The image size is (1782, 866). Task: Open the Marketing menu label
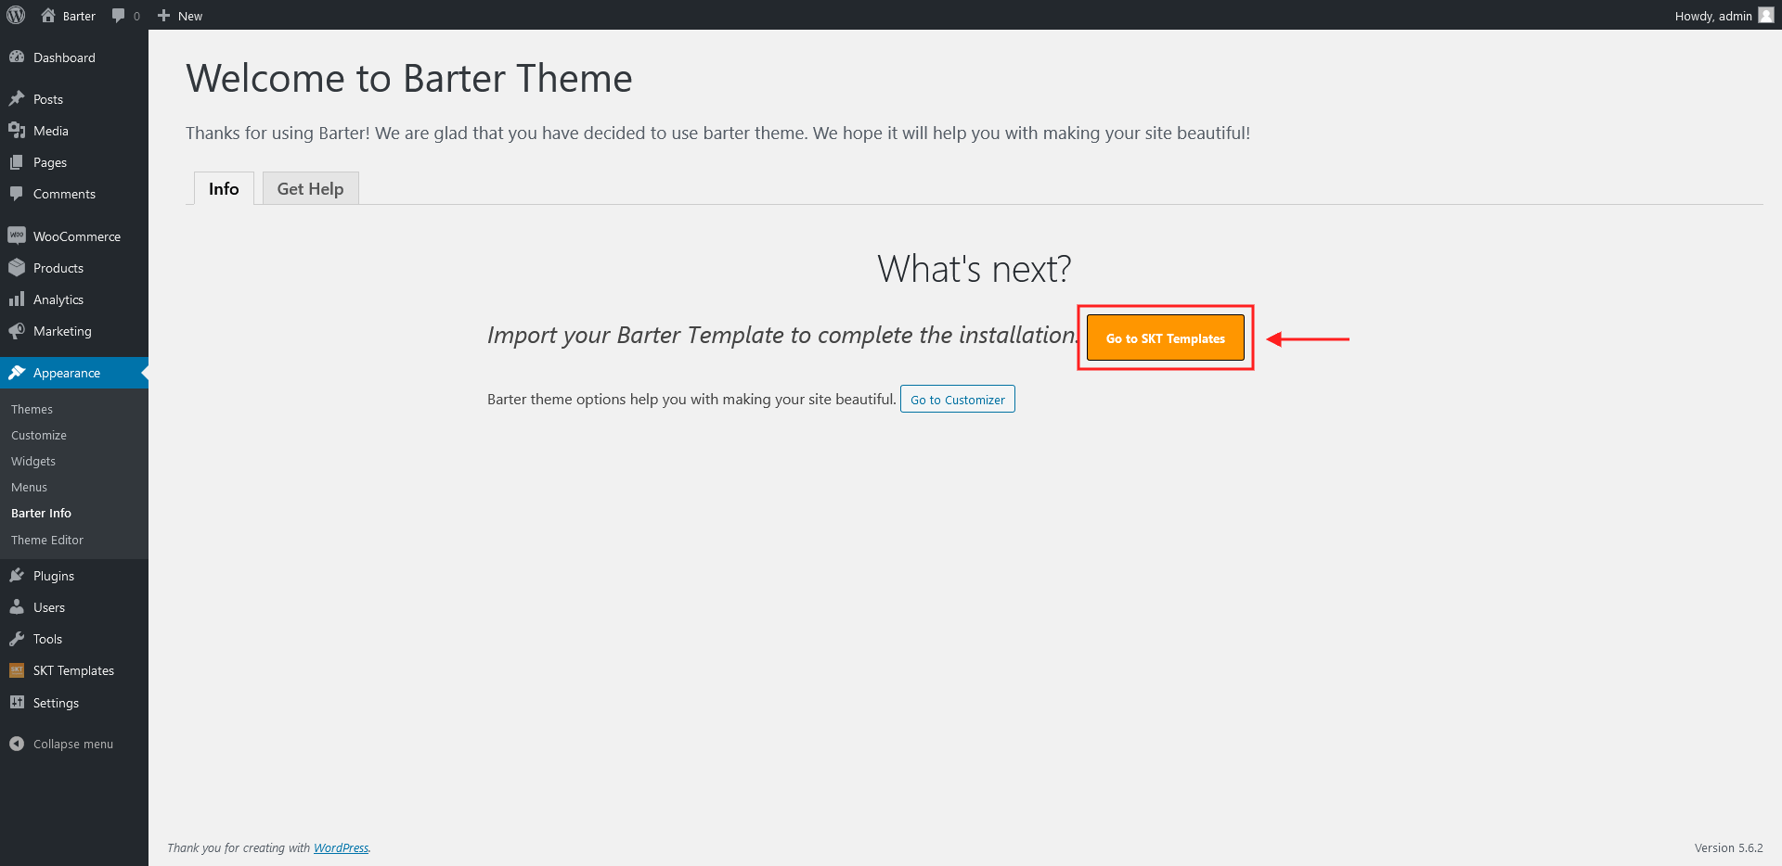(62, 331)
